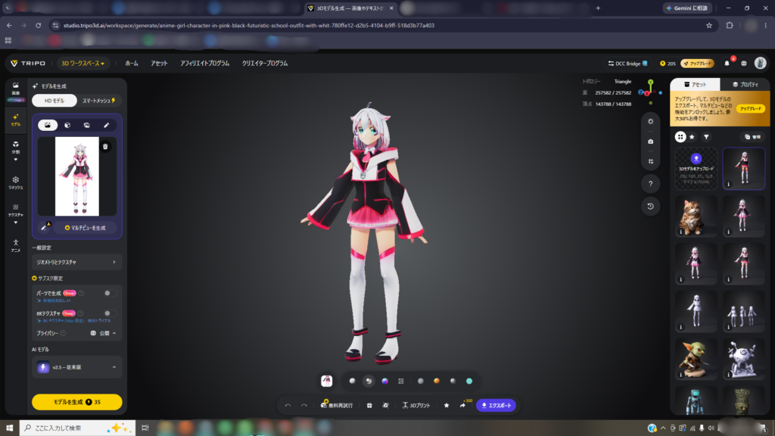Expand the ジオメトリとテクスチャ settings row
The width and height of the screenshot is (775, 436).
coord(76,262)
